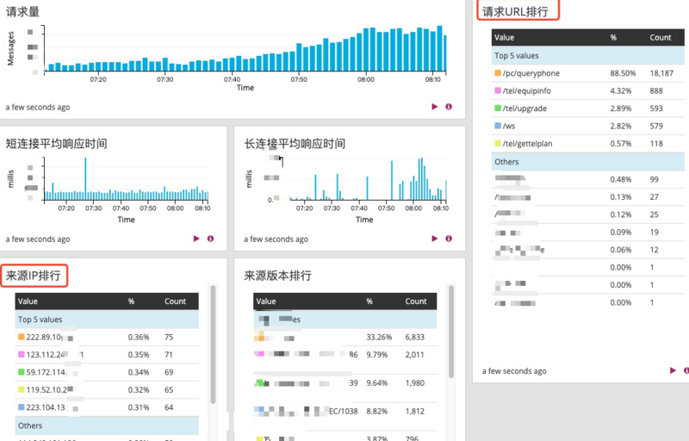The image size is (689, 441).
Task: Click the 短连接平均响应时间 widget title
Action: click(x=56, y=144)
